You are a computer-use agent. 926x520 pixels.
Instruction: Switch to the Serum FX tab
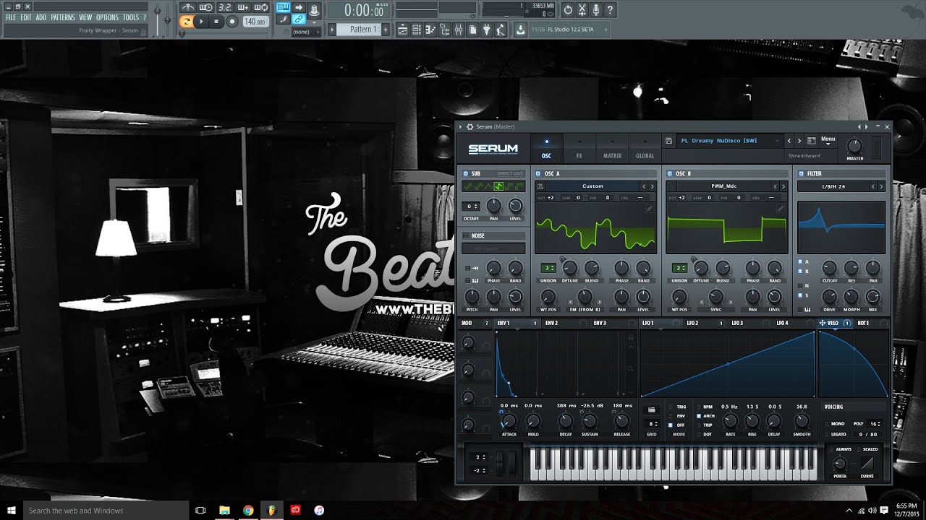tap(579, 148)
